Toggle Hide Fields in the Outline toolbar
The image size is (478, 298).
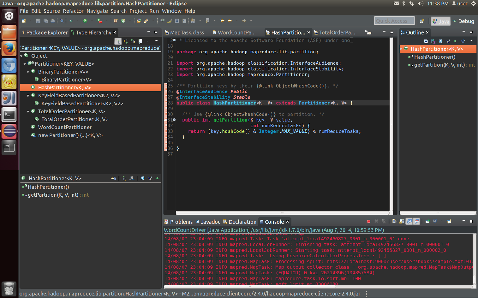tap(440, 41)
